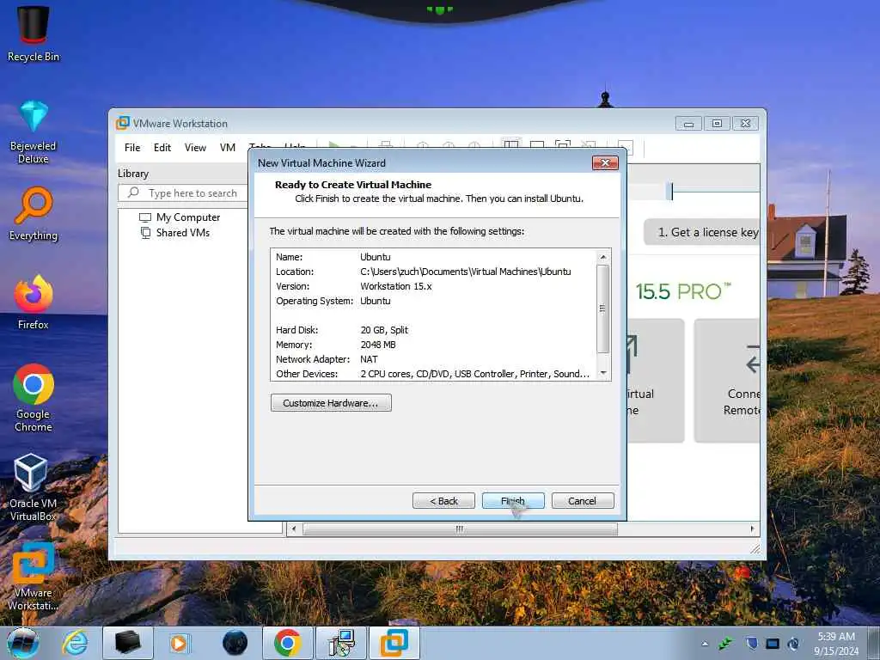The image size is (880, 660).
Task: Click Hard Disk 20 GB, Split value
Action: [384, 330]
